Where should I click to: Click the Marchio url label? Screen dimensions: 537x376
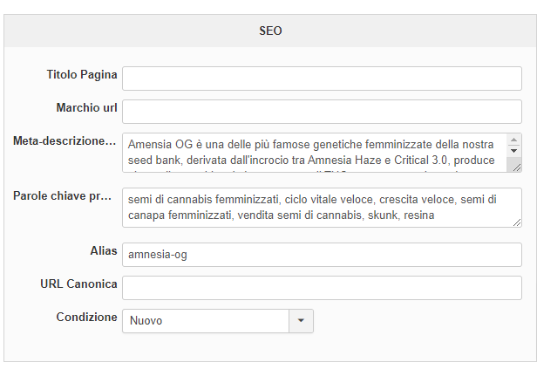coord(86,107)
